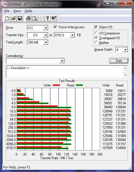Click the window resize grip at status bar corner
The height and width of the screenshot is (172, 134).
point(130,168)
